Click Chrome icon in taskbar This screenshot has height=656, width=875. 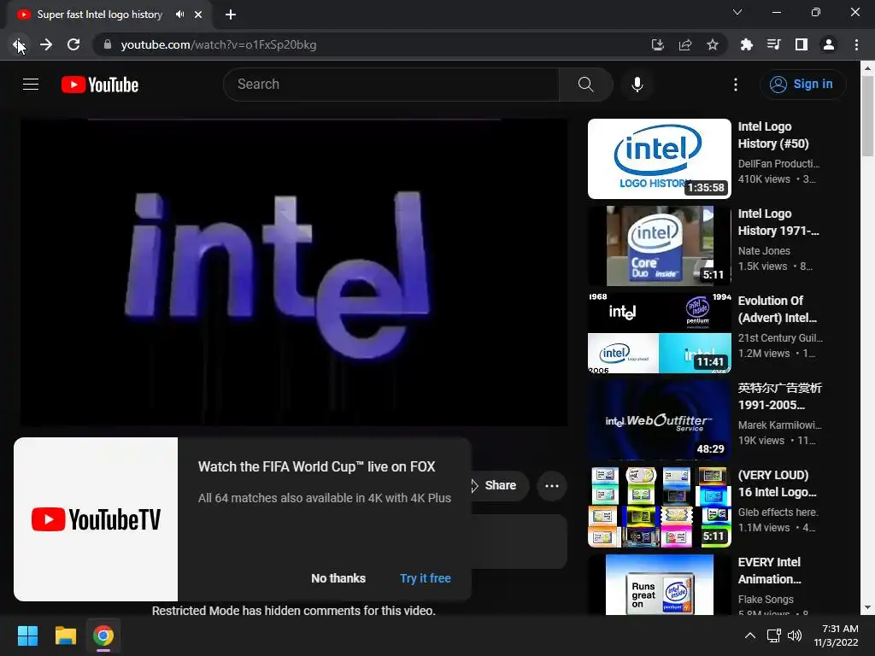coord(103,635)
